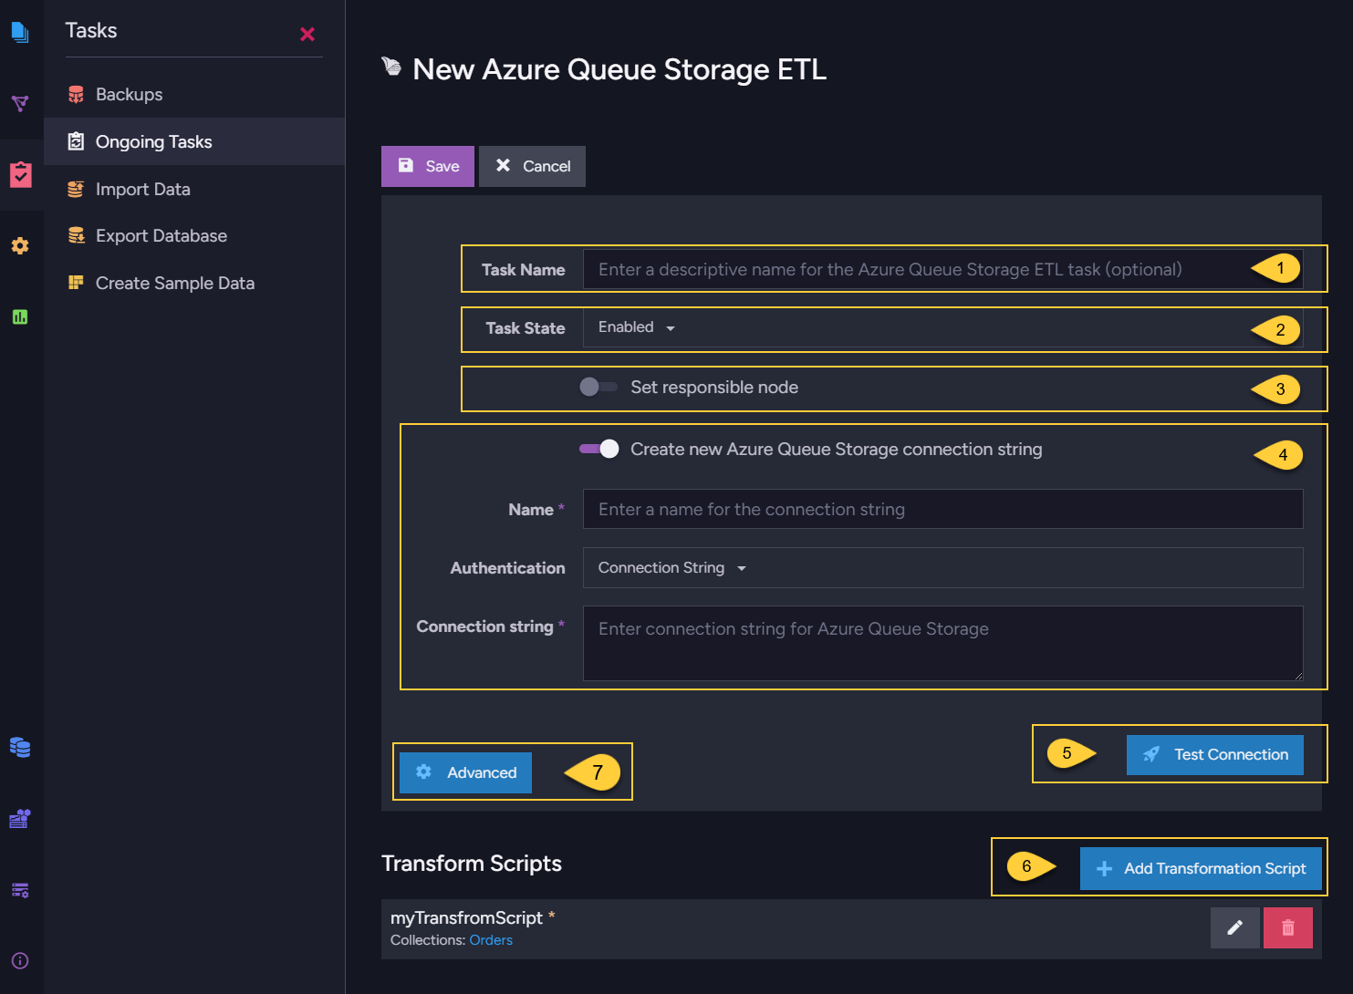
Task: Click the New Azure Queue Storage ETL title
Action: [x=619, y=69]
